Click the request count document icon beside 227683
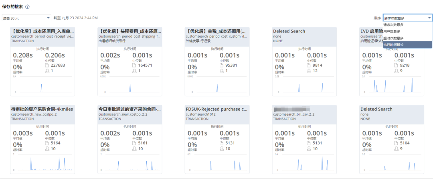Image resolution: width=433 pixels, height=179 pixels. coord(47,65)
